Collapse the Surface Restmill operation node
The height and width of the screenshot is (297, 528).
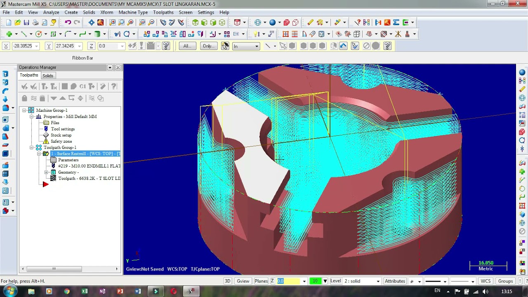(x=39, y=153)
